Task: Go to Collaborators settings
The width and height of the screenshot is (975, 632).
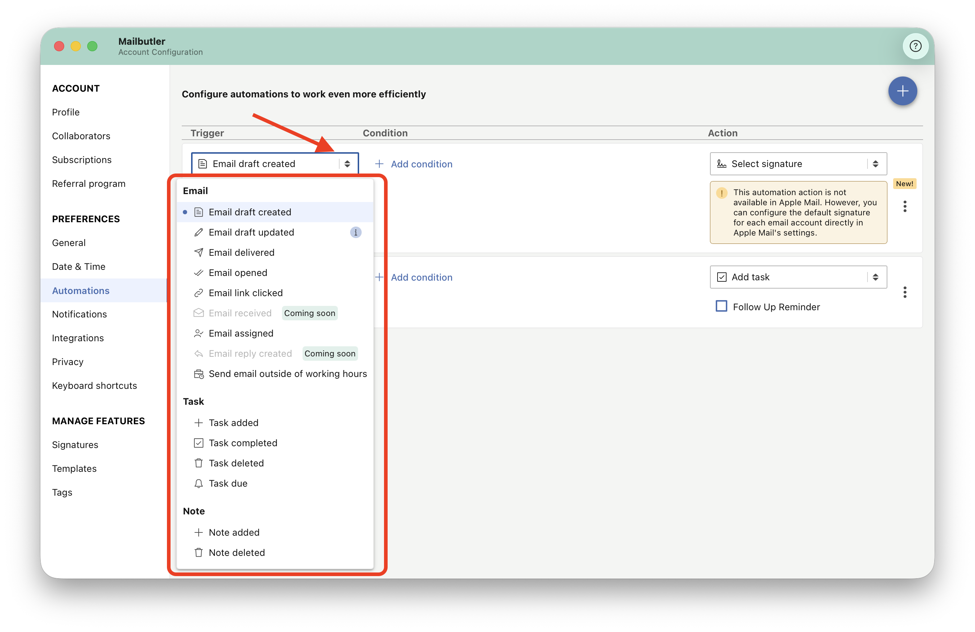Action: coord(81,136)
